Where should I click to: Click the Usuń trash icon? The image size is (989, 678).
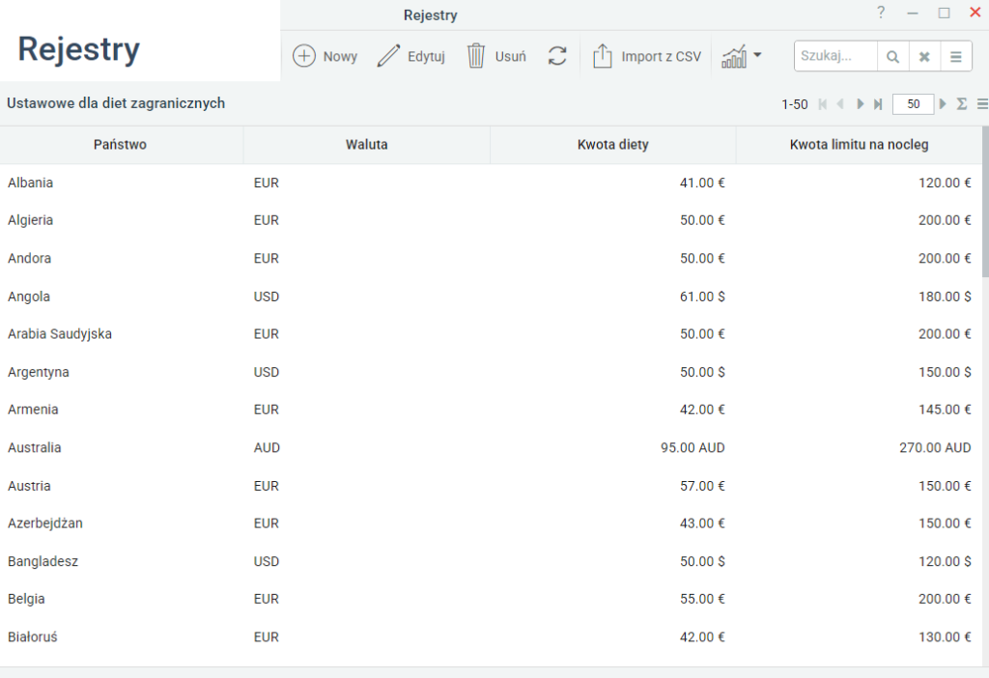coord(476,56)
